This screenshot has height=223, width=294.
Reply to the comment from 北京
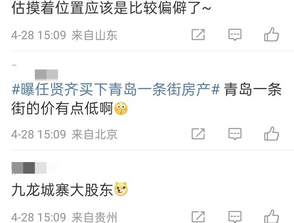click(235, 134)
